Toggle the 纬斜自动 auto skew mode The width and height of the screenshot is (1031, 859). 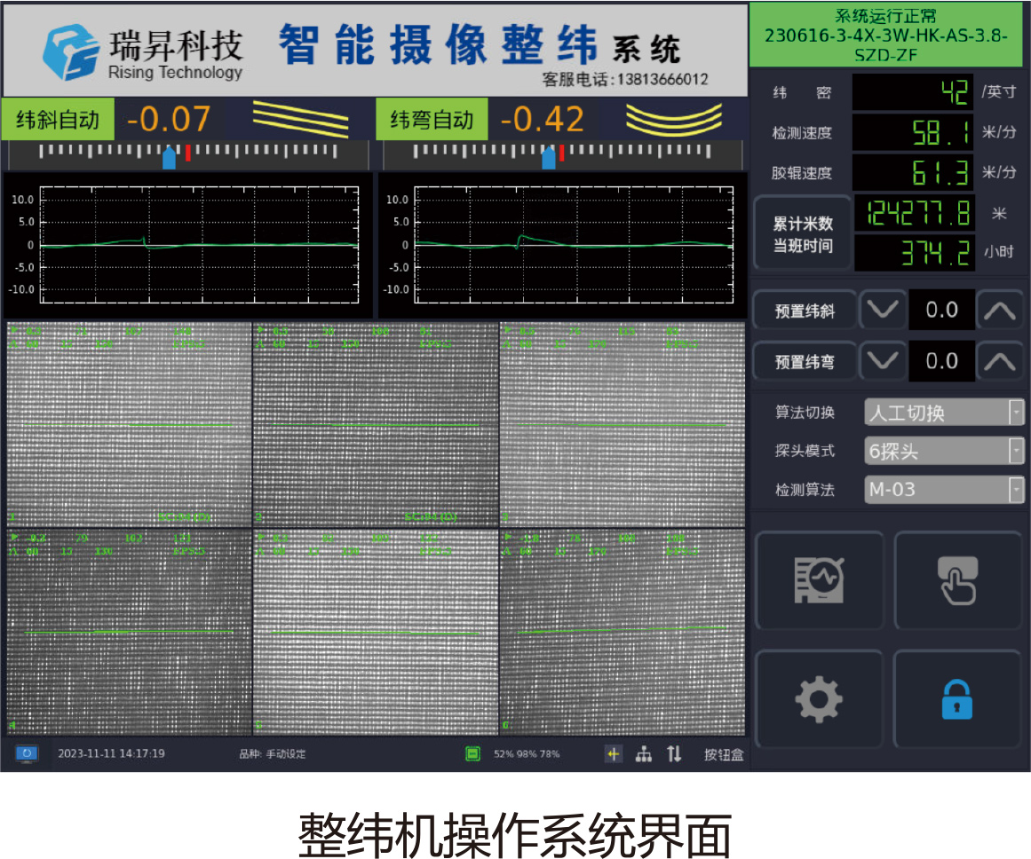point(58,120)
